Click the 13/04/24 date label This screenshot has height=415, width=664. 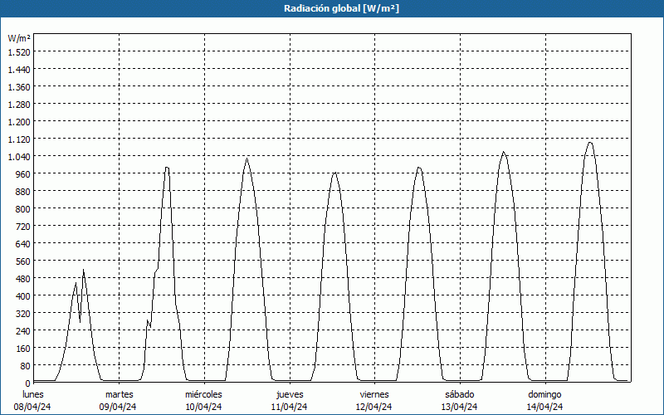pos(460,407)
